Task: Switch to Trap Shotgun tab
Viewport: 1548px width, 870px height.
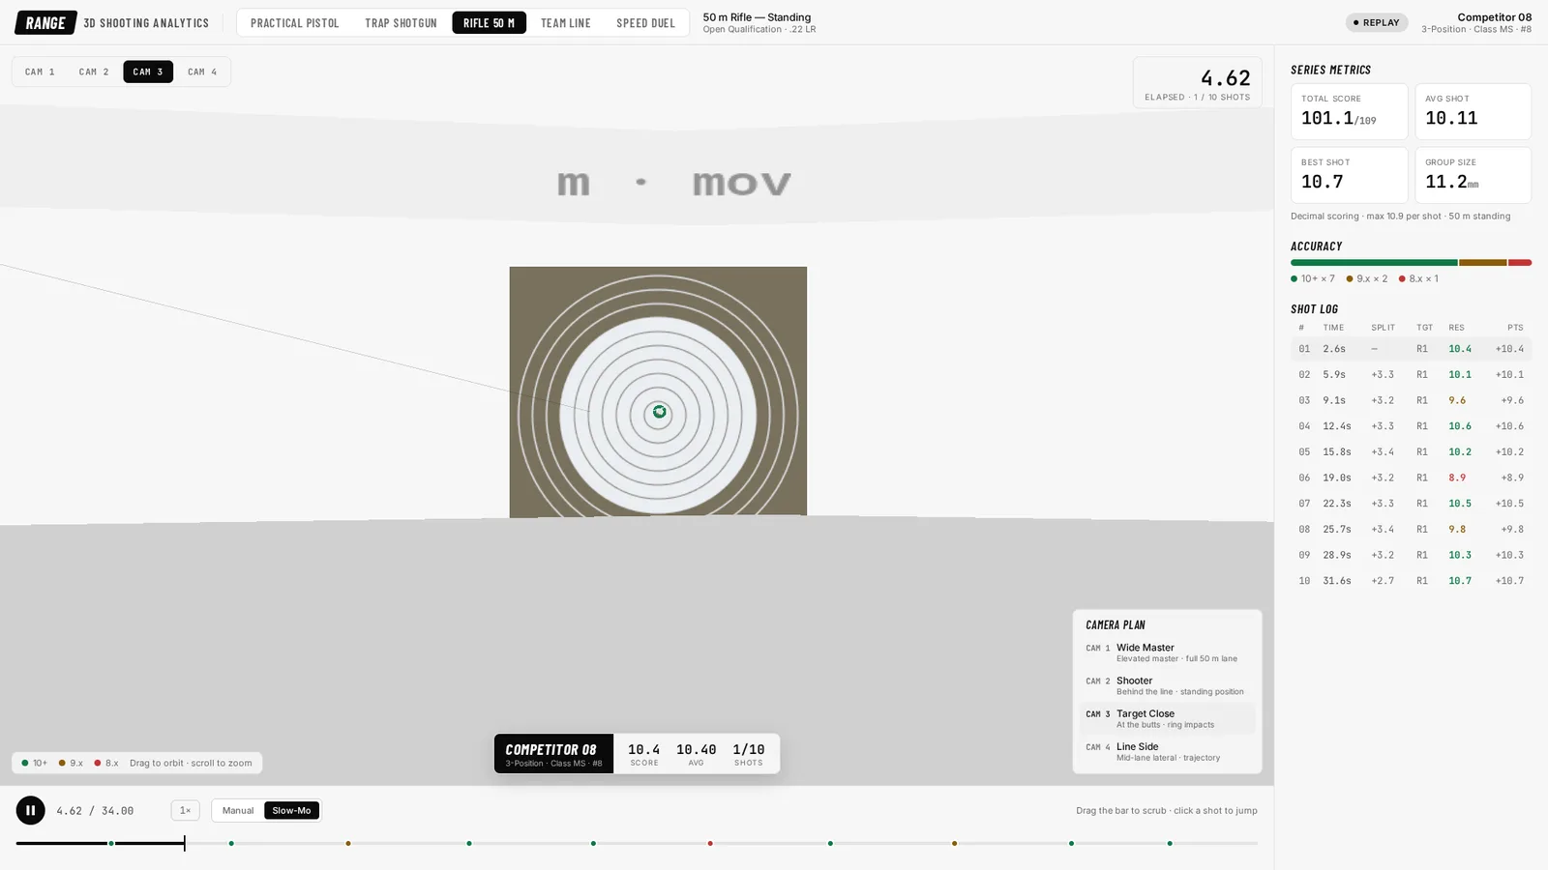Action: coord(401,22)
